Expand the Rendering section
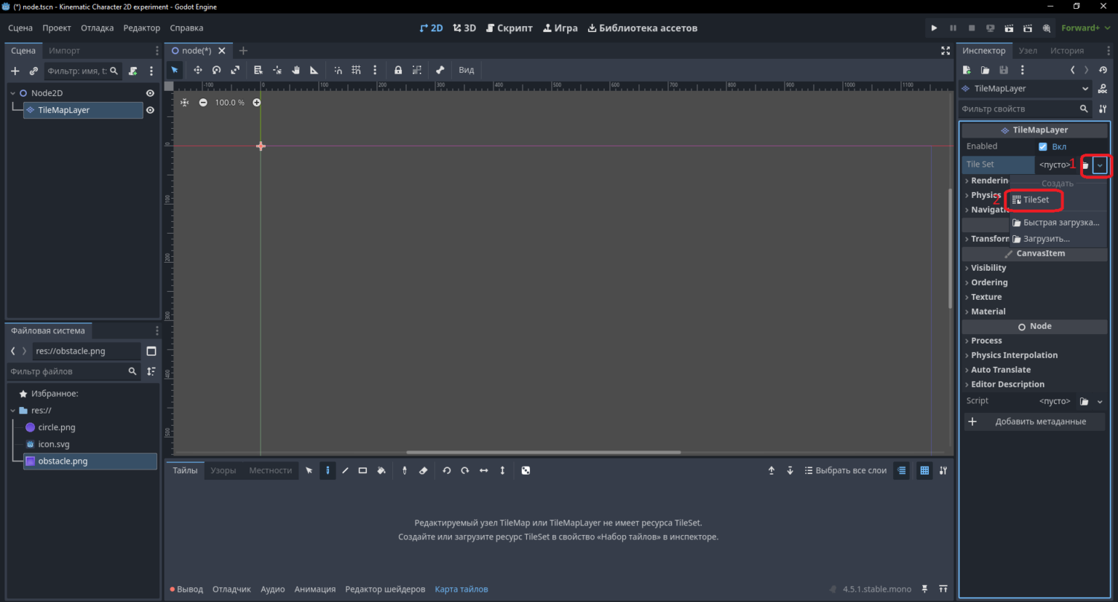This screenshot has width=1118, height=602. 986,181
